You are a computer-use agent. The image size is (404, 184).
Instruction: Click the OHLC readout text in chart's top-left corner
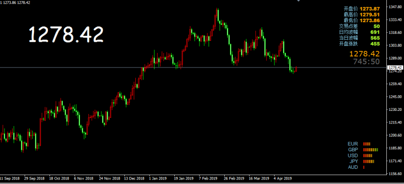[15, 3]
